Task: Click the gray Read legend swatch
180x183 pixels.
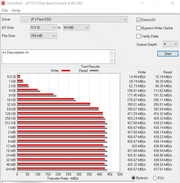Action: (x=94, y=71)
